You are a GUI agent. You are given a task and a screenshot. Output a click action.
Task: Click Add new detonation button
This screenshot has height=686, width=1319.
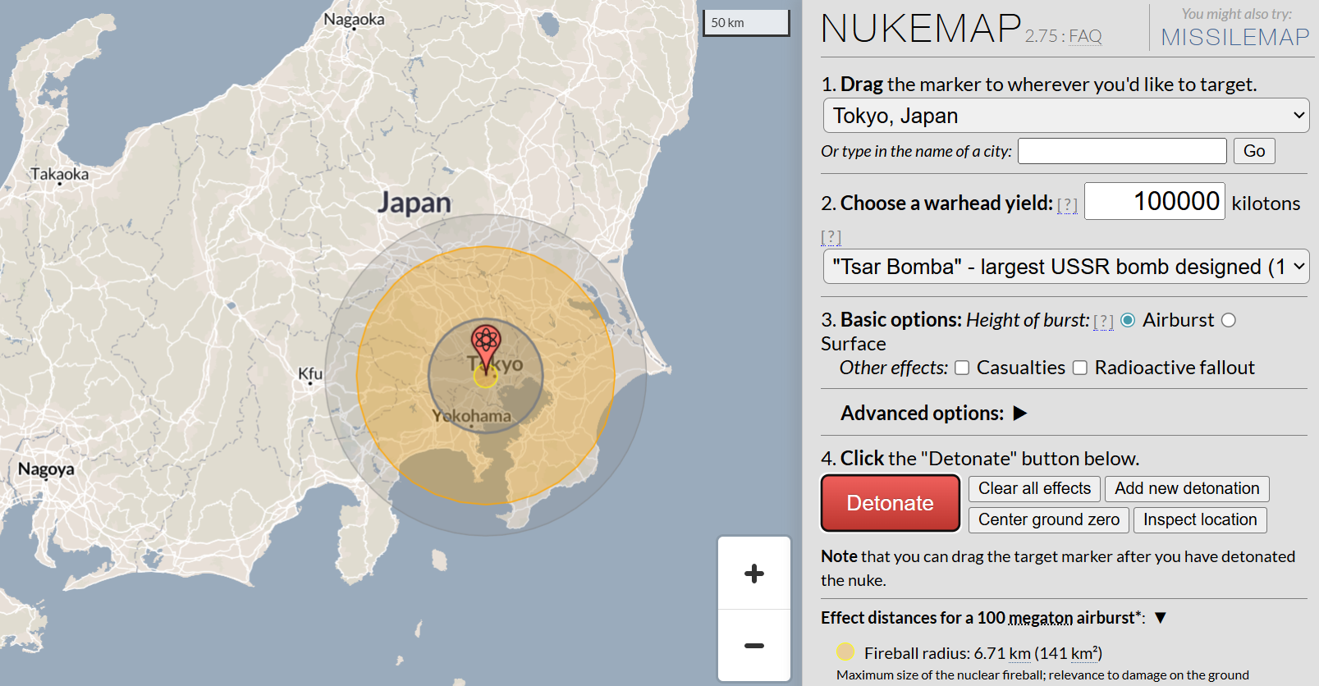coord(1187,488)
